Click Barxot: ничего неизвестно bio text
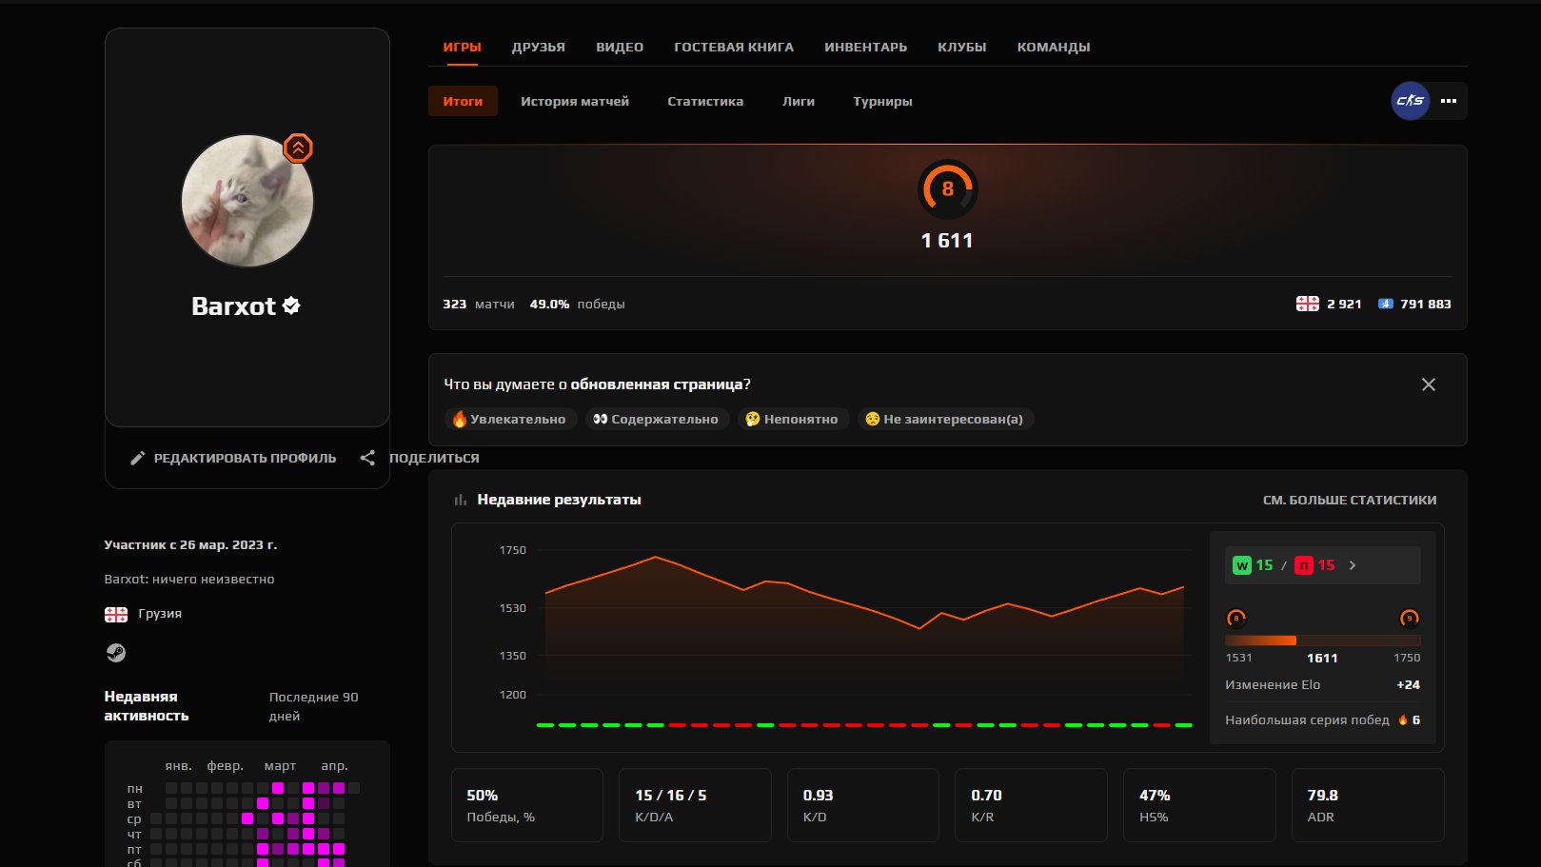Image resolution: width=1541 pixels, height=867 pixels. pyautogui.click(x=189, y=580)
